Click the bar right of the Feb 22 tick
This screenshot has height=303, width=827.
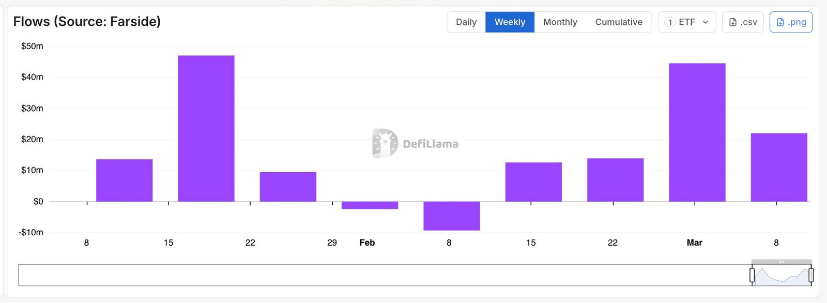click(x=615, y=180)
